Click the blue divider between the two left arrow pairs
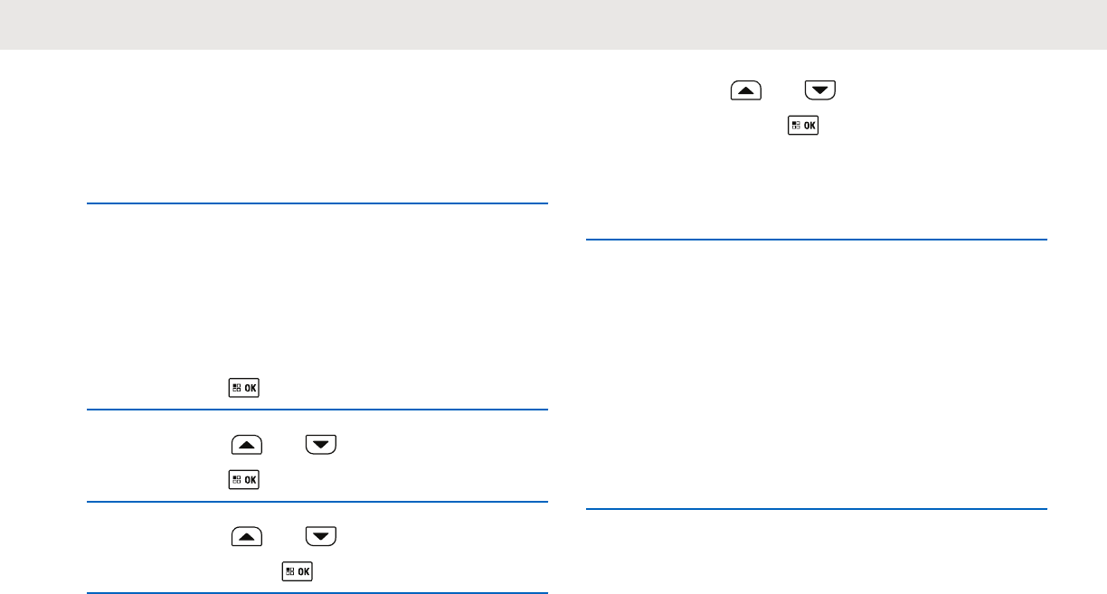 coord(317,502)
